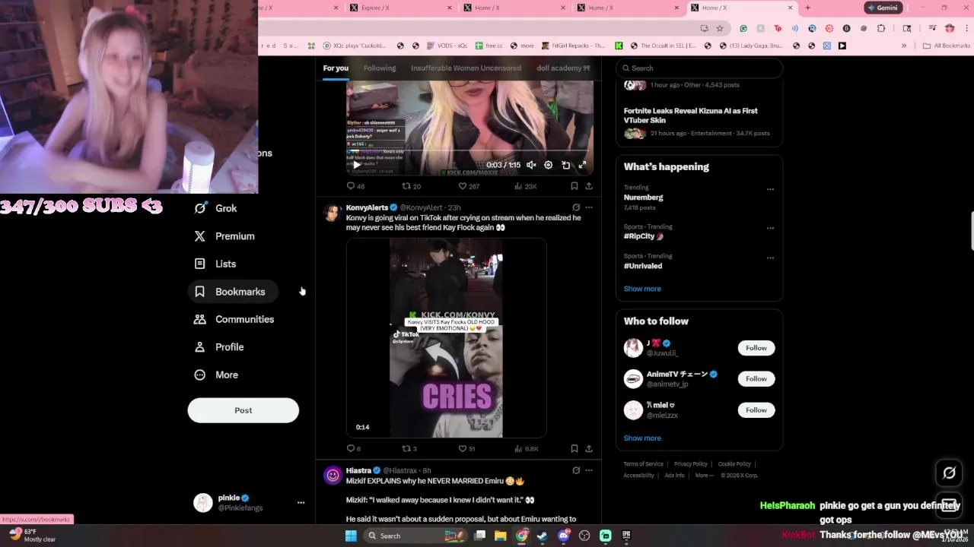Open Privacy Policy link
The image size is (974, 547).
click(690, 464)
